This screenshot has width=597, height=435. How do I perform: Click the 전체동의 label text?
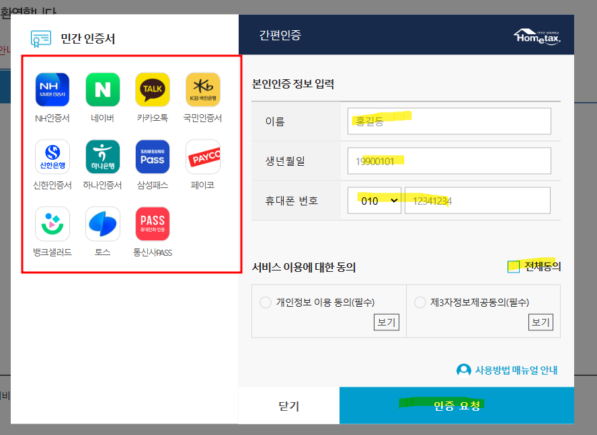pos(543,267)
